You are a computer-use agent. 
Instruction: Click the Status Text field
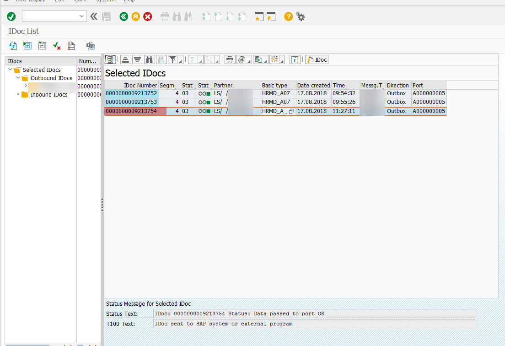[x=315, y=314]
